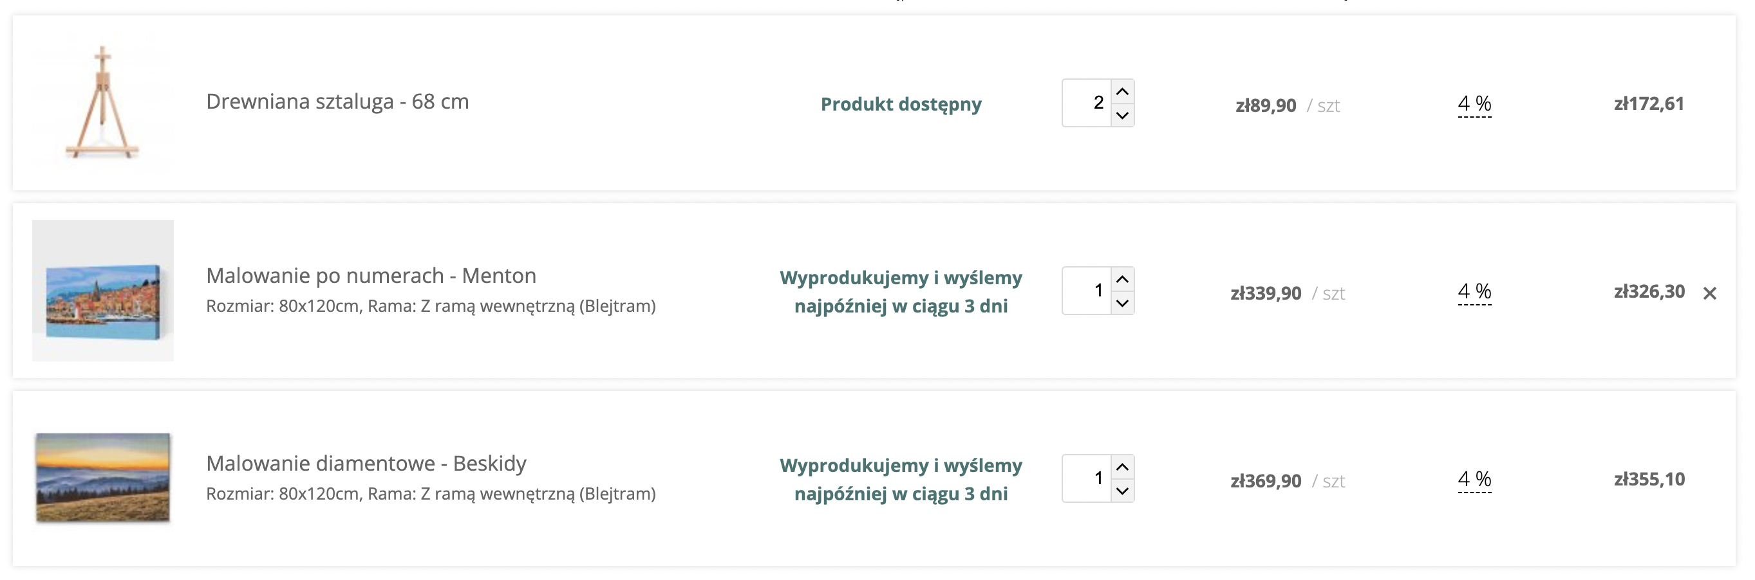Open Drewniana sztaluga - 68 cm product link
This screenshot has height=580, width=1755.
point(337,102)
